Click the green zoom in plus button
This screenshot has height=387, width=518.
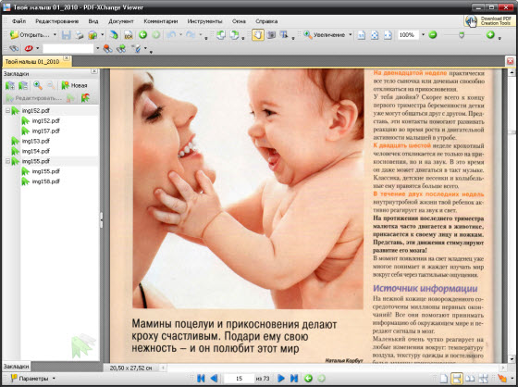(x=490, y=34)
